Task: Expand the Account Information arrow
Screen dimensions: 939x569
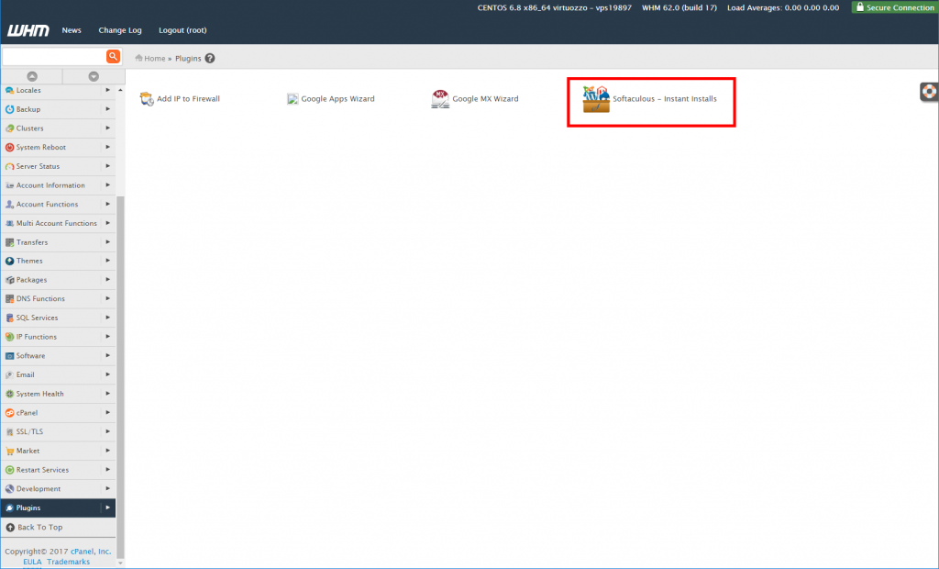Action: 108,184
